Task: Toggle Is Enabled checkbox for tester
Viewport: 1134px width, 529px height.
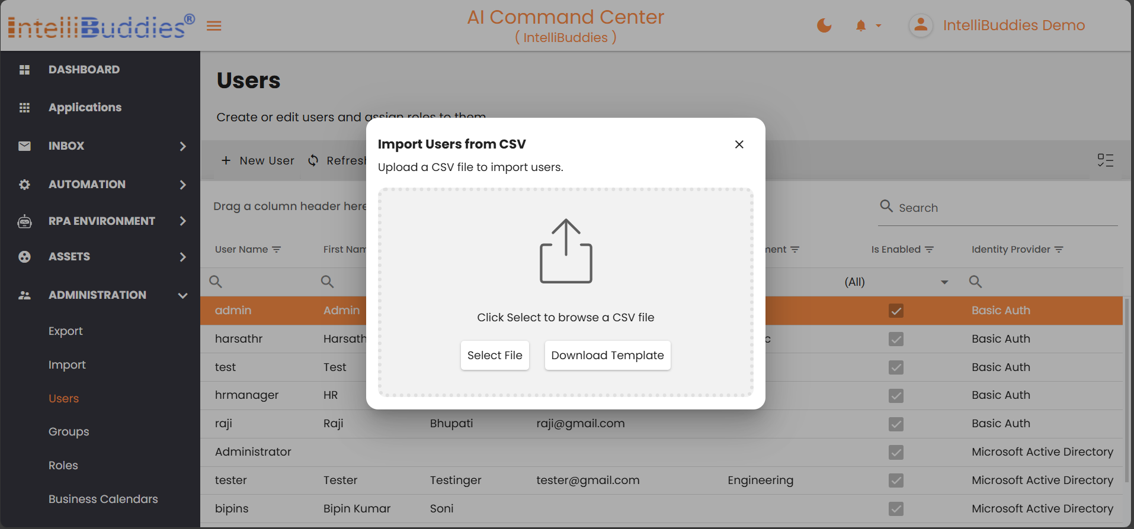Action: [896, 480]
